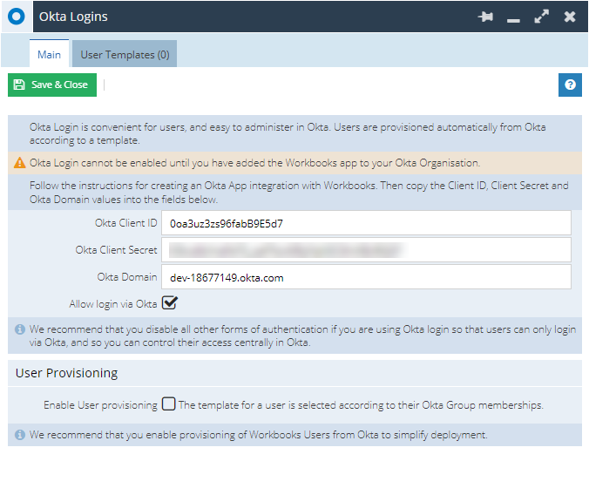Click the Enable User provisioning label
The height and width of the screenshot is (495, 589).
point(101,405)
